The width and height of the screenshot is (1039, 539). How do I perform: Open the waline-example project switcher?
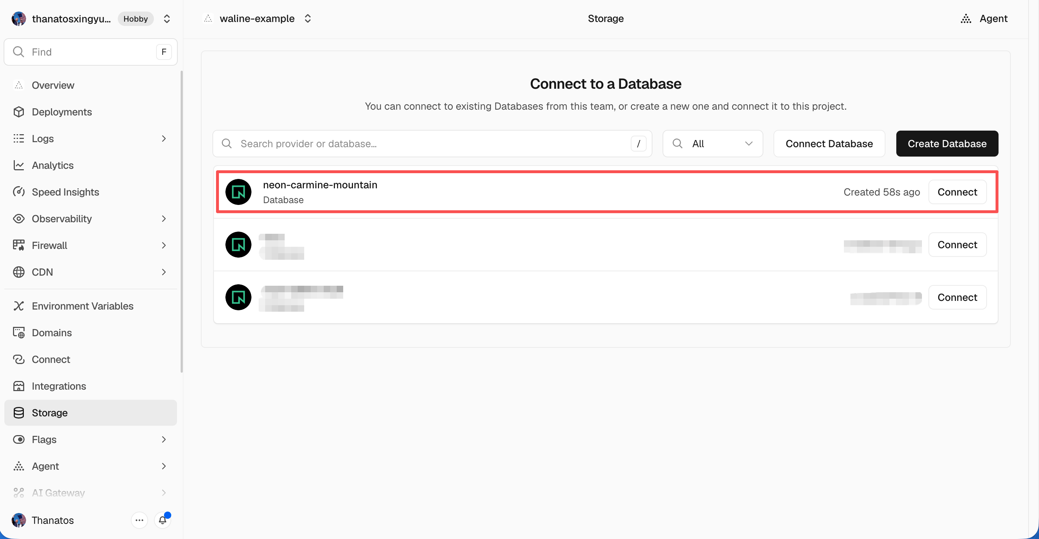(x=308, y=18)
